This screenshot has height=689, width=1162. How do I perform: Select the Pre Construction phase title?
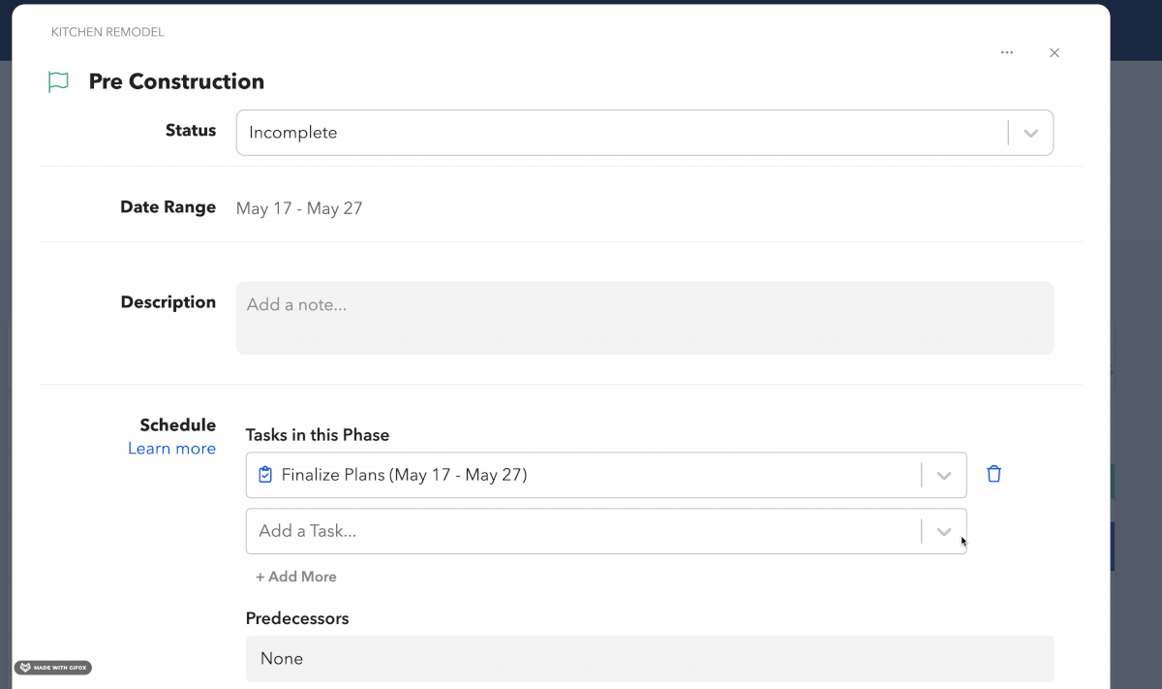point(176,81)
